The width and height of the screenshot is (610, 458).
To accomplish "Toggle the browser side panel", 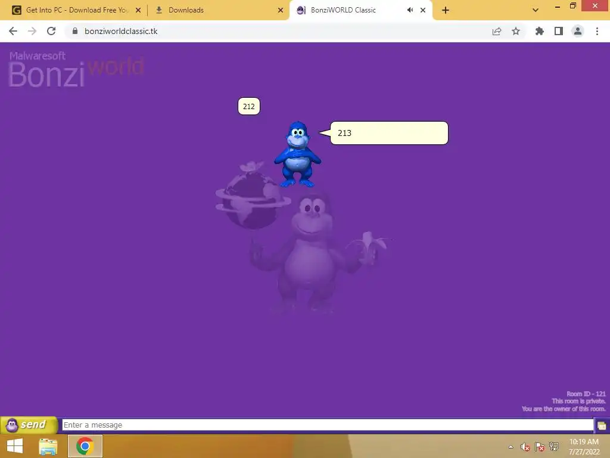I will (559, 31).
